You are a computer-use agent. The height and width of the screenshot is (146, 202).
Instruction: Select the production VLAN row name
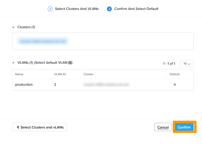24,85
